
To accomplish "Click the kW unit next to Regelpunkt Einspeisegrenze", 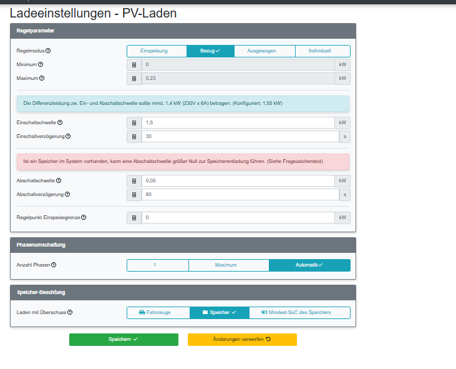I will click(342, 218).
